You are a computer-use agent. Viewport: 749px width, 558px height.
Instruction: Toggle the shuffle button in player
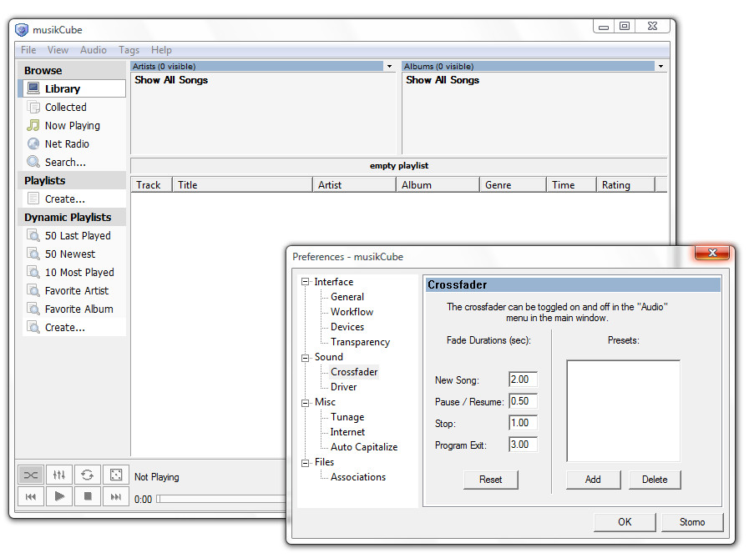point(31,475)
